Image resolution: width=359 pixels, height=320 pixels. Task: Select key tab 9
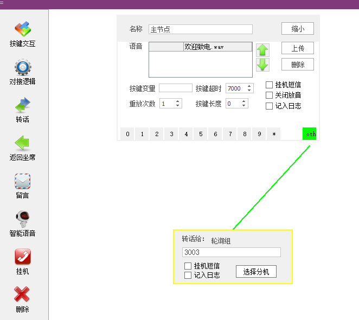(x=259, y=134)
